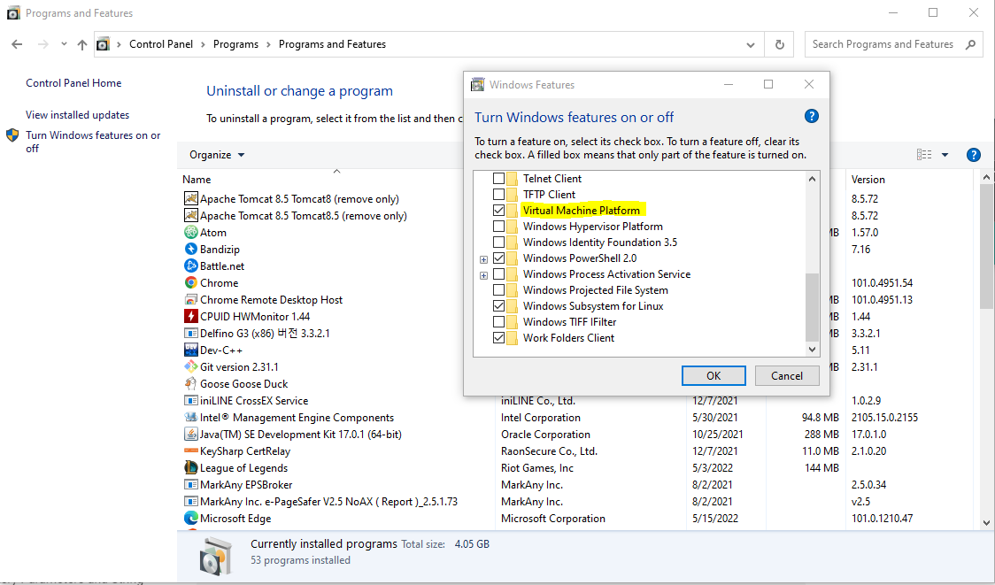Select the League of Legends icon

click(190, 467)
